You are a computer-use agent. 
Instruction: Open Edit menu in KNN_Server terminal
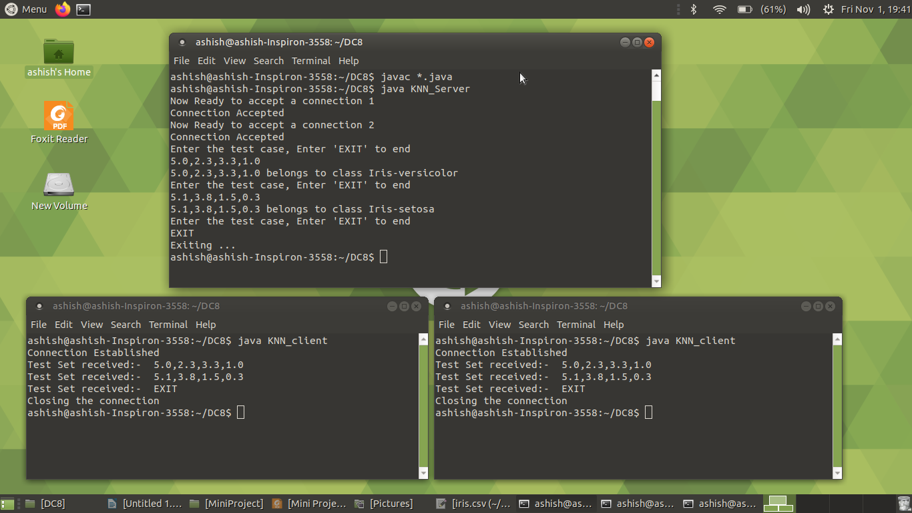pos(206,61)
